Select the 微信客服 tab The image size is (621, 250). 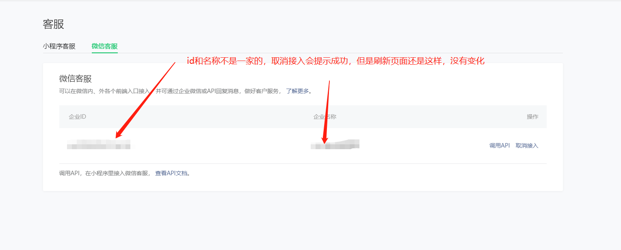click(105, 46)
